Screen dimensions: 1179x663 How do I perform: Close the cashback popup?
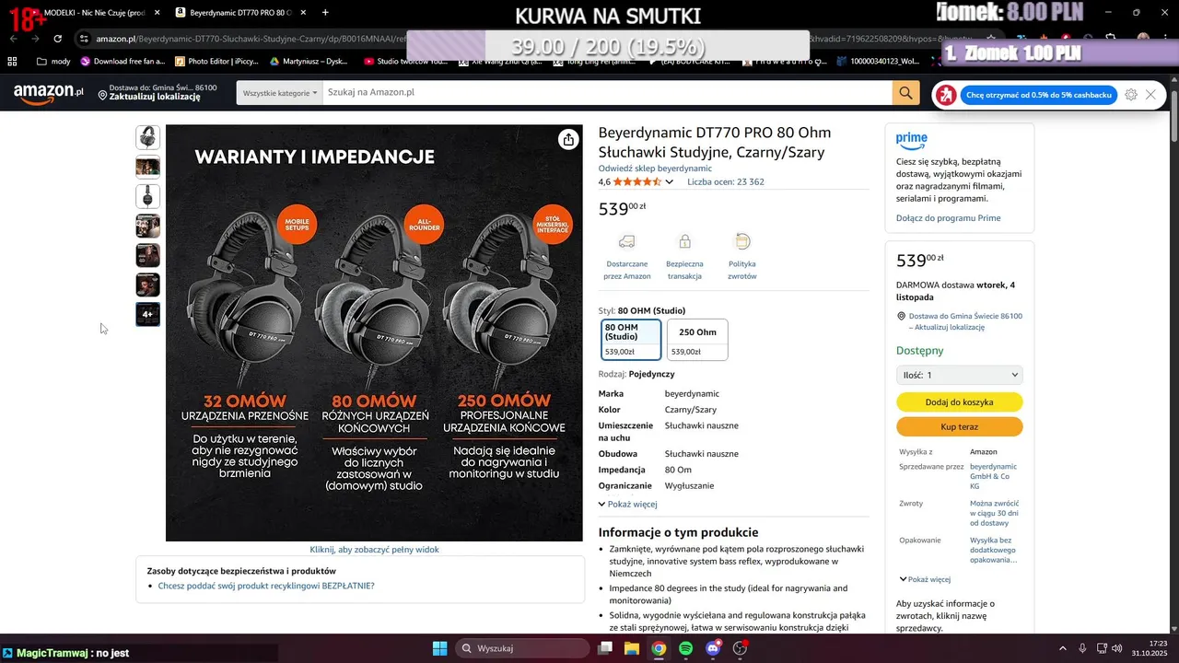pos(1150,95)
